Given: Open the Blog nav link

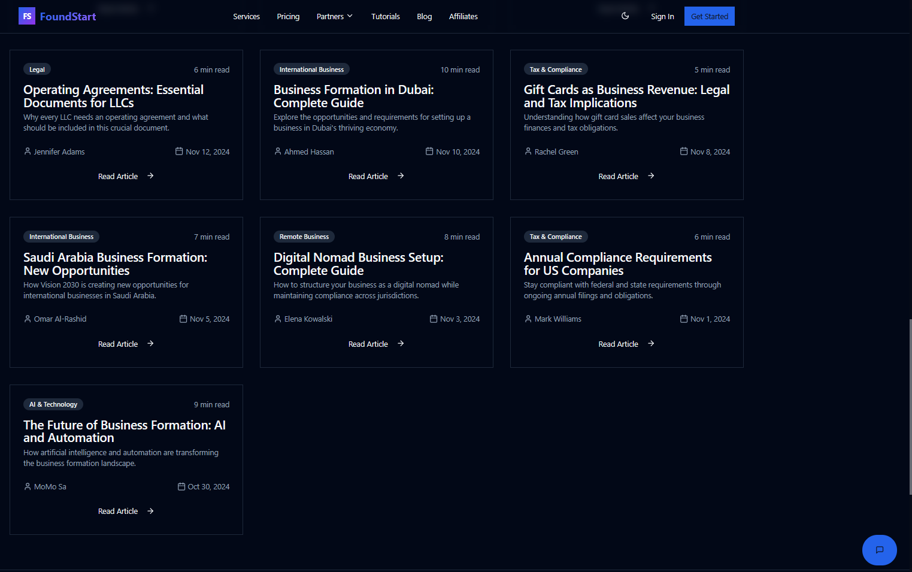Looking at the screenshot, I should 425,16.
